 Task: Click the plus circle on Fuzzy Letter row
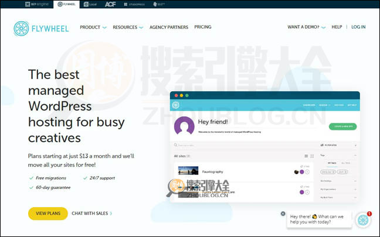tap(307, 193)
